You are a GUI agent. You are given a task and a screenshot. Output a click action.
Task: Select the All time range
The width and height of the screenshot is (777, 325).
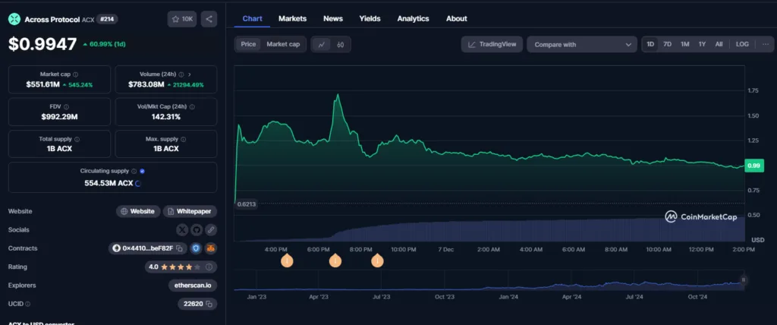[x=719, y=44]
